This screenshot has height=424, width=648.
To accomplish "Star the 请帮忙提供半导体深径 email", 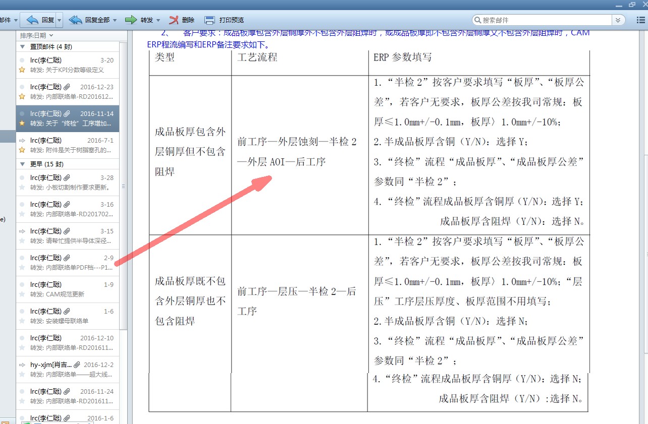I will [x=22, y=240].
